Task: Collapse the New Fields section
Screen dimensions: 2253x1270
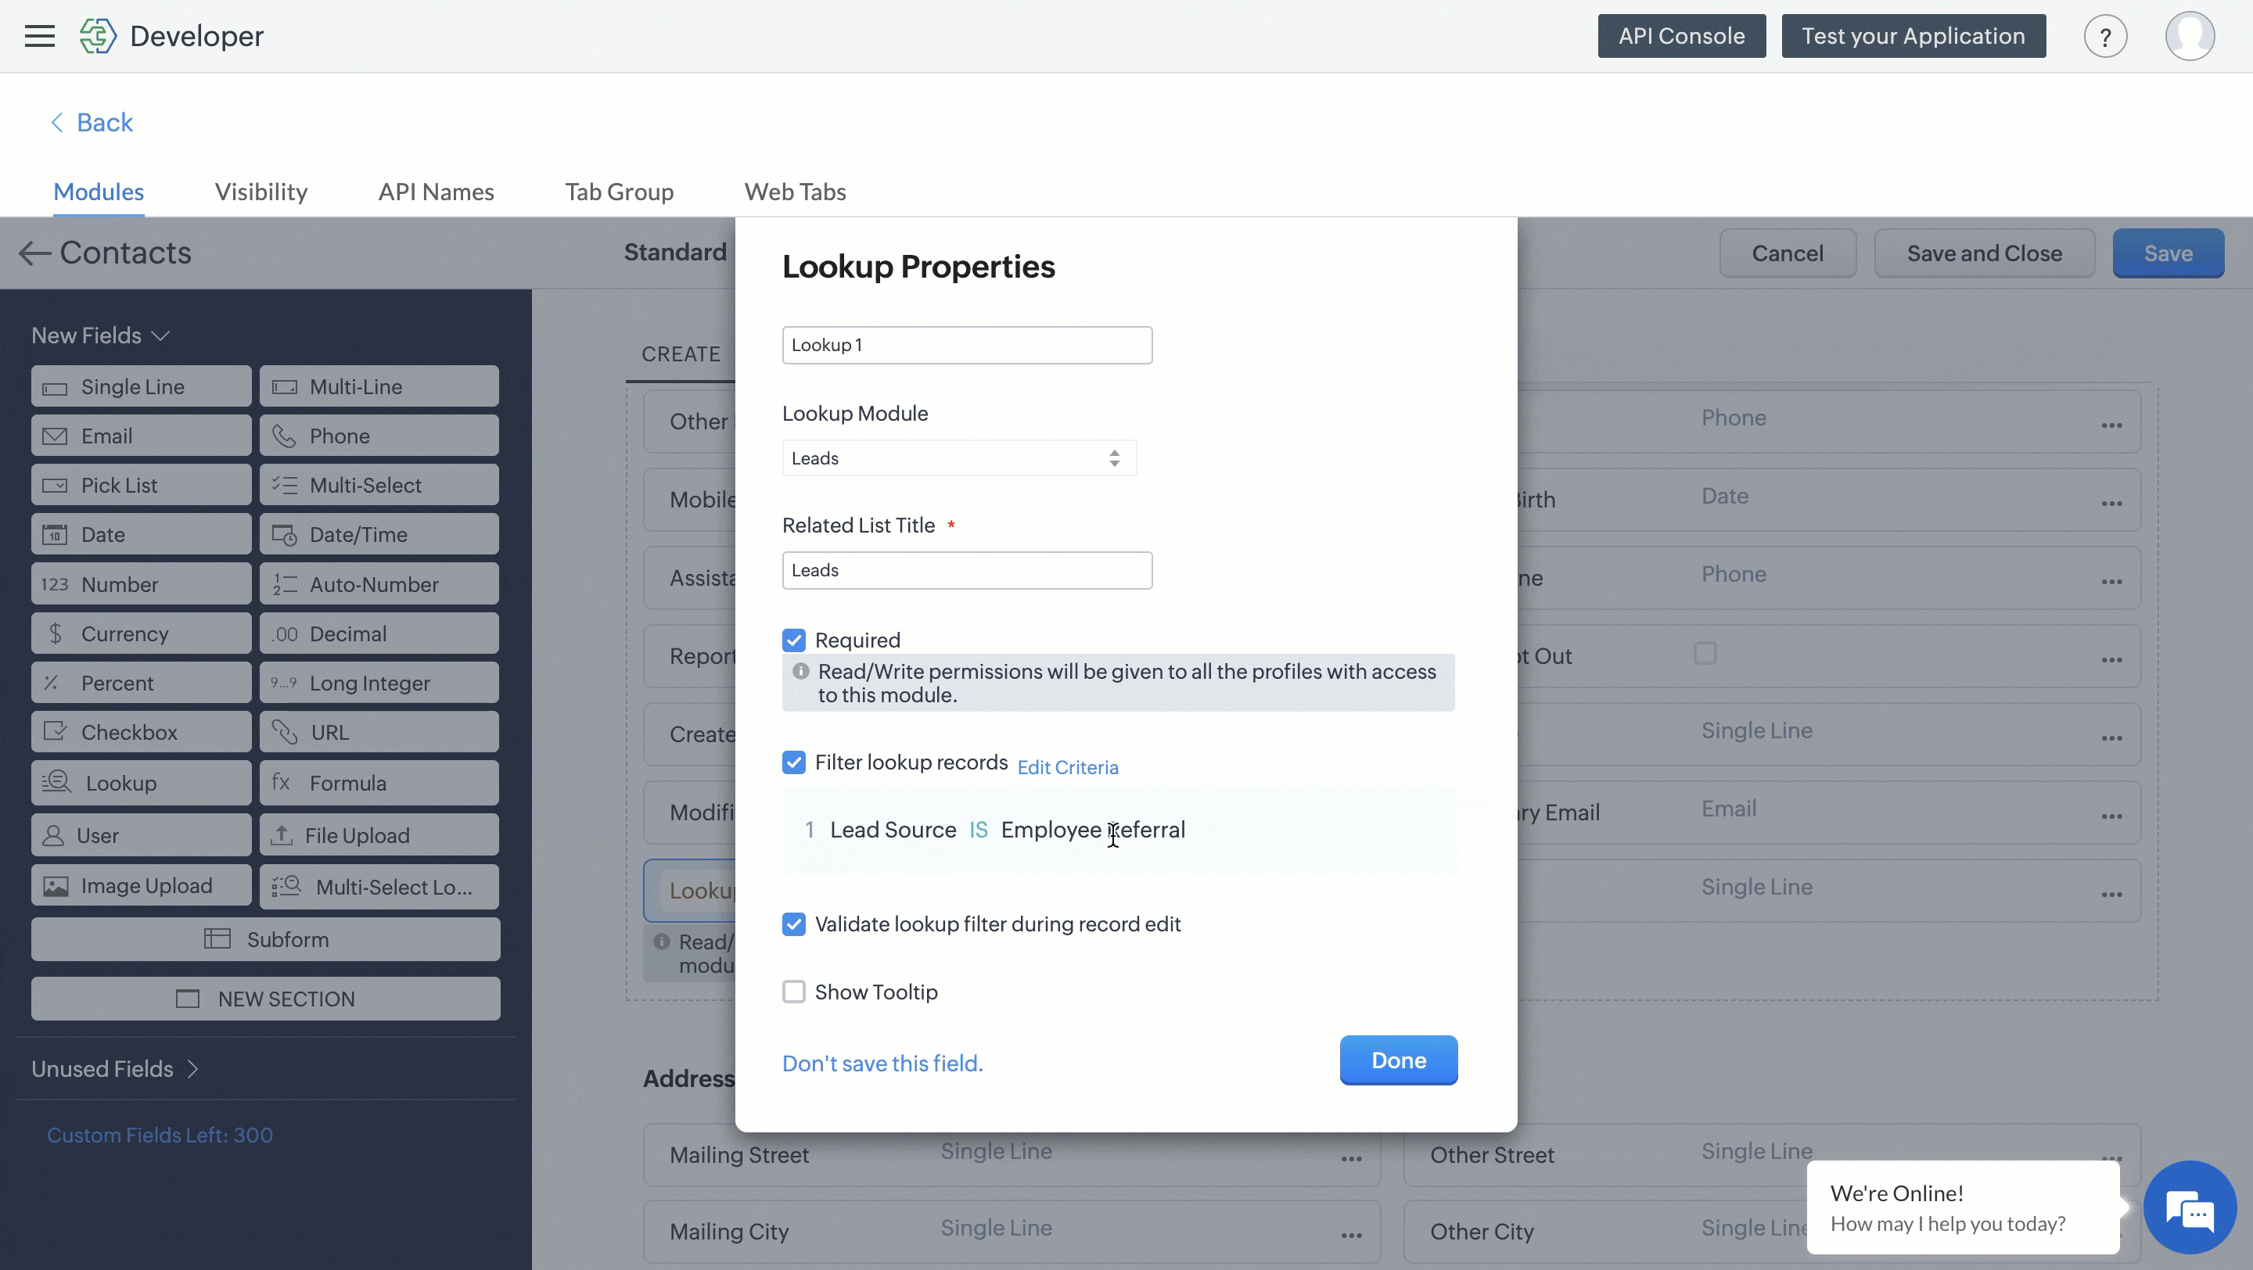Action: (99, 335)
